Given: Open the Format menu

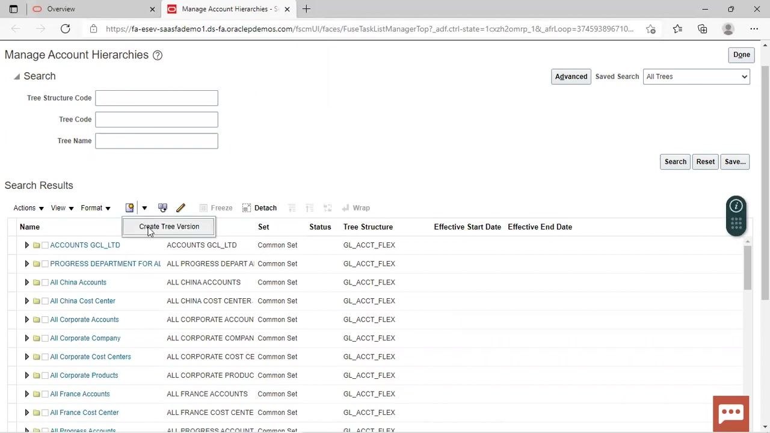Looking at the screenshot, I should 96,208.
